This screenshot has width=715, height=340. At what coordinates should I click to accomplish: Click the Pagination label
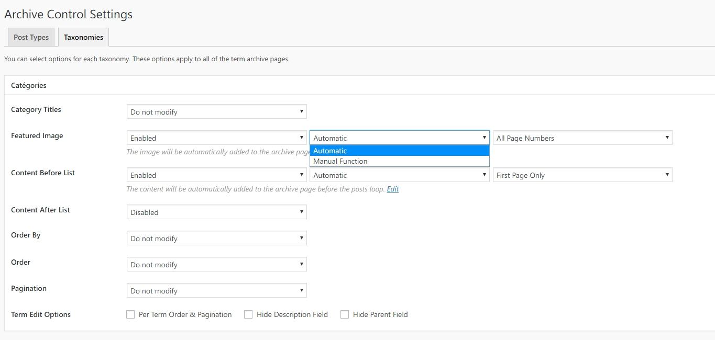pos(29,288)
